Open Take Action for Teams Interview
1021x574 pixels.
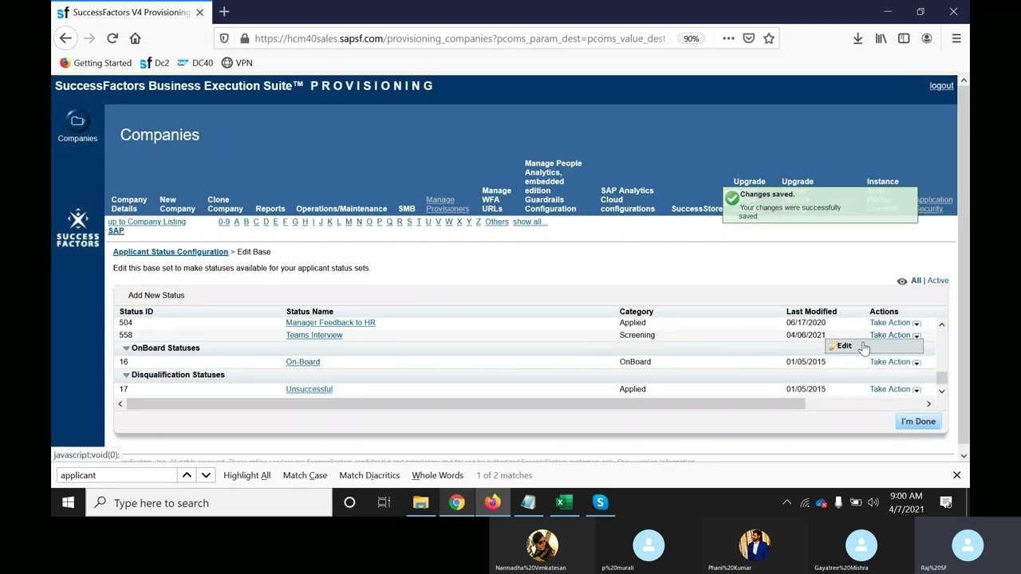(895, 335)
